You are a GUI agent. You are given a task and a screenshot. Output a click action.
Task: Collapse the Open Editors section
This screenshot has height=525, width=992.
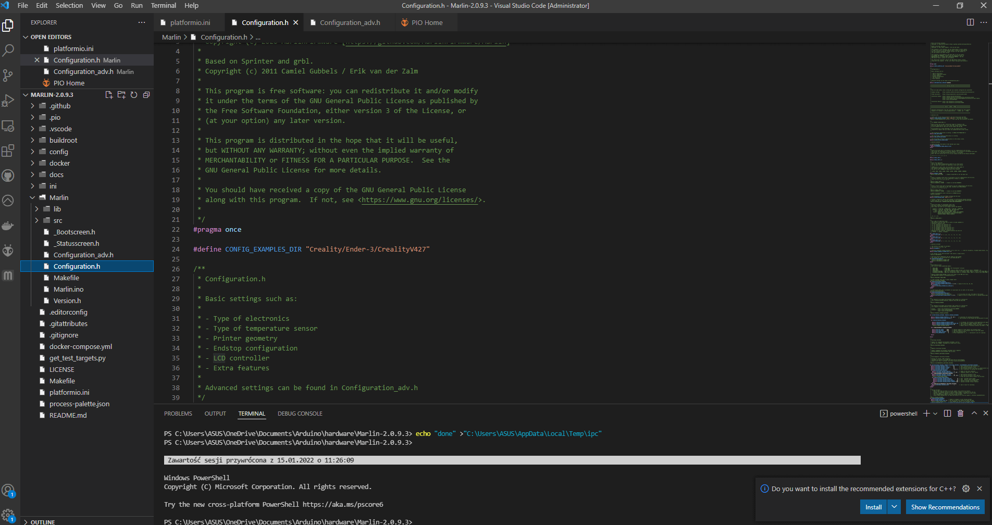coord(26,37)
